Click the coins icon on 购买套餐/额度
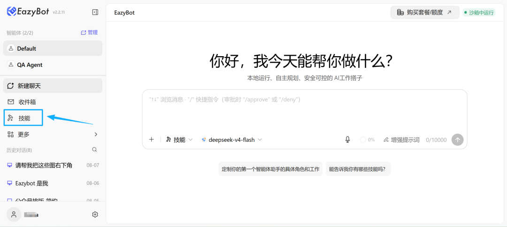This screenshot has height=227, width=507. click(x=400, y=12)
